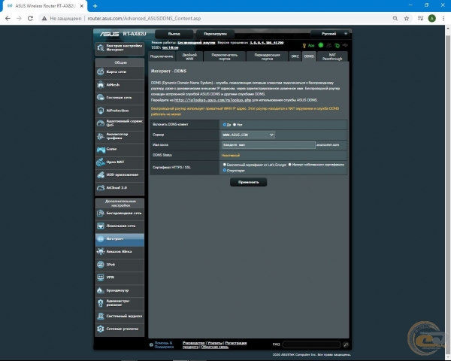Switch to the Двойной WAN tab
The width and height of the screenshot is (451, 361).
coord(189,56)
